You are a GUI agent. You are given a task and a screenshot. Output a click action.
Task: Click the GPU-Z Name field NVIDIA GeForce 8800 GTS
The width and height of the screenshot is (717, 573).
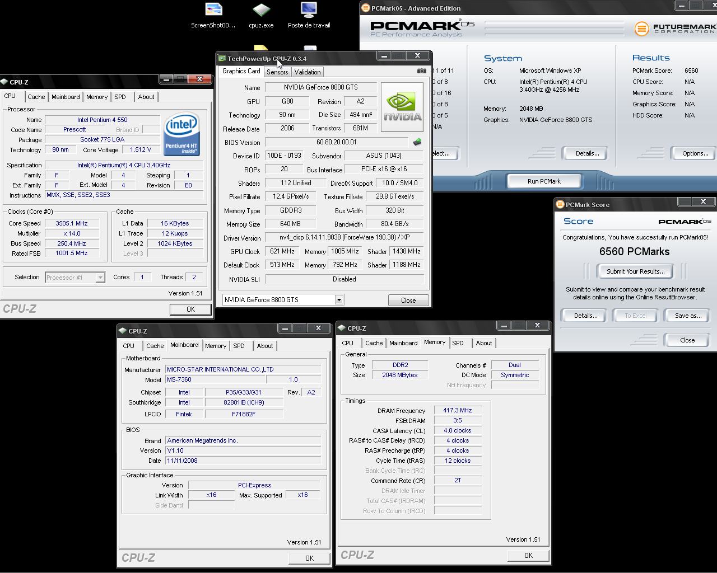click(x=321, y=87)
